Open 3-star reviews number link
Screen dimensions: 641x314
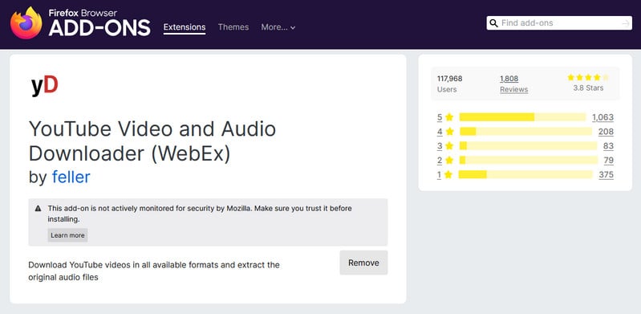440,146
